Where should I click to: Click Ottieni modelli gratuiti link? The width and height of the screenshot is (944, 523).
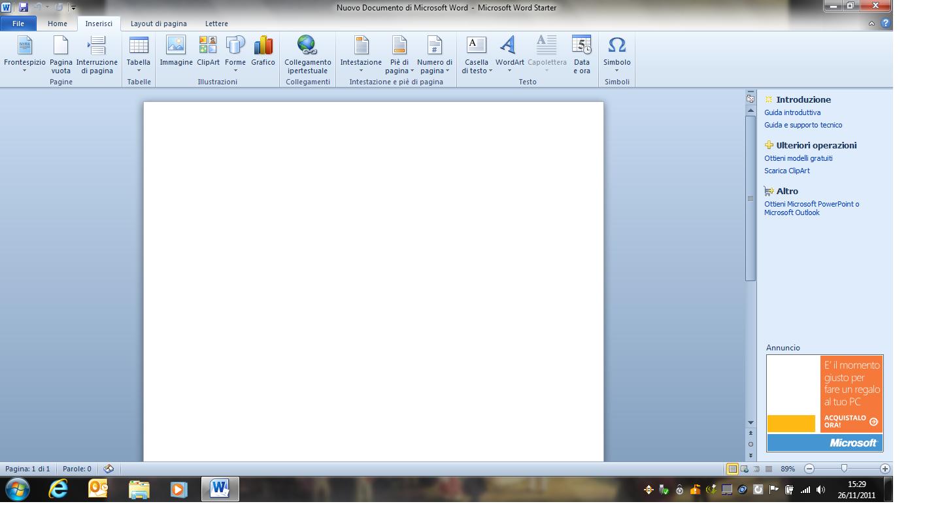coord(798,158)
